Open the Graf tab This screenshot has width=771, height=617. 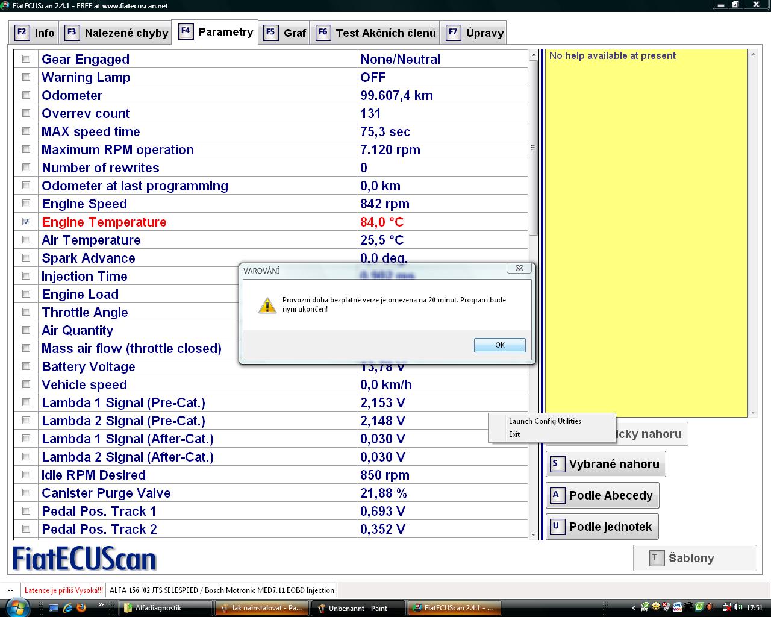[286, 33]
